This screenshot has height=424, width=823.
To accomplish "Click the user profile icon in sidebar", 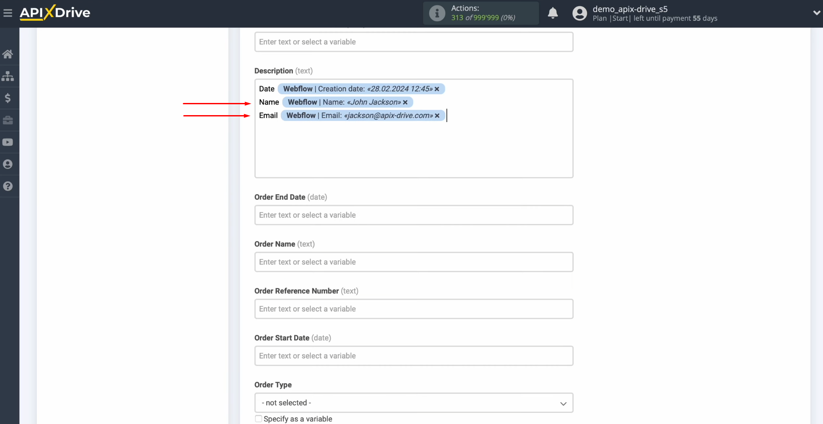I will tap(9, 164).
